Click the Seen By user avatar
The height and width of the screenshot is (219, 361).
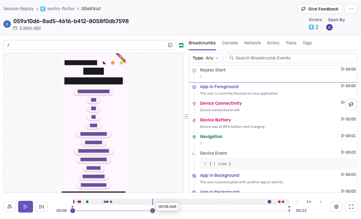point(329,27)
